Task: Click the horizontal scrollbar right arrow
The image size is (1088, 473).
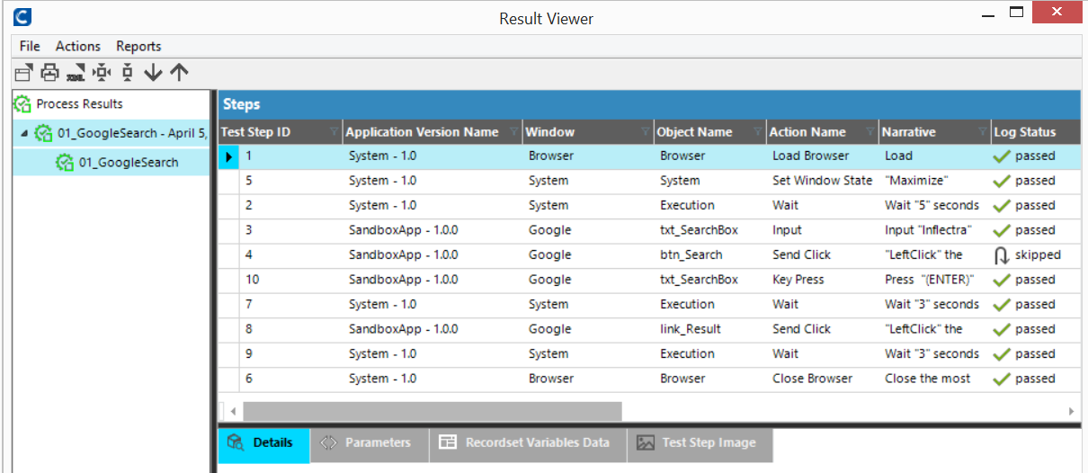Action: (x=1071, y=411)
